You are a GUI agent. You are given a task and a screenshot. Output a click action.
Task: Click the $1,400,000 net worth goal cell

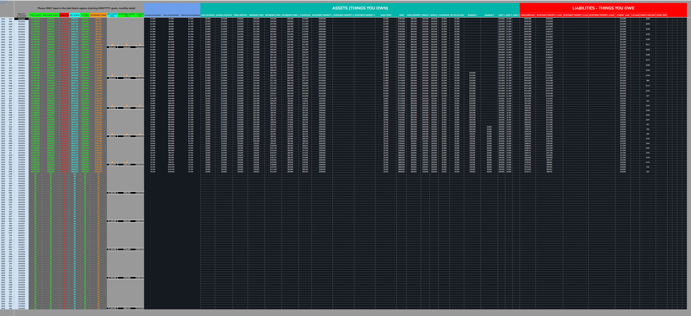pyautogui.click(x=112, y=308)
